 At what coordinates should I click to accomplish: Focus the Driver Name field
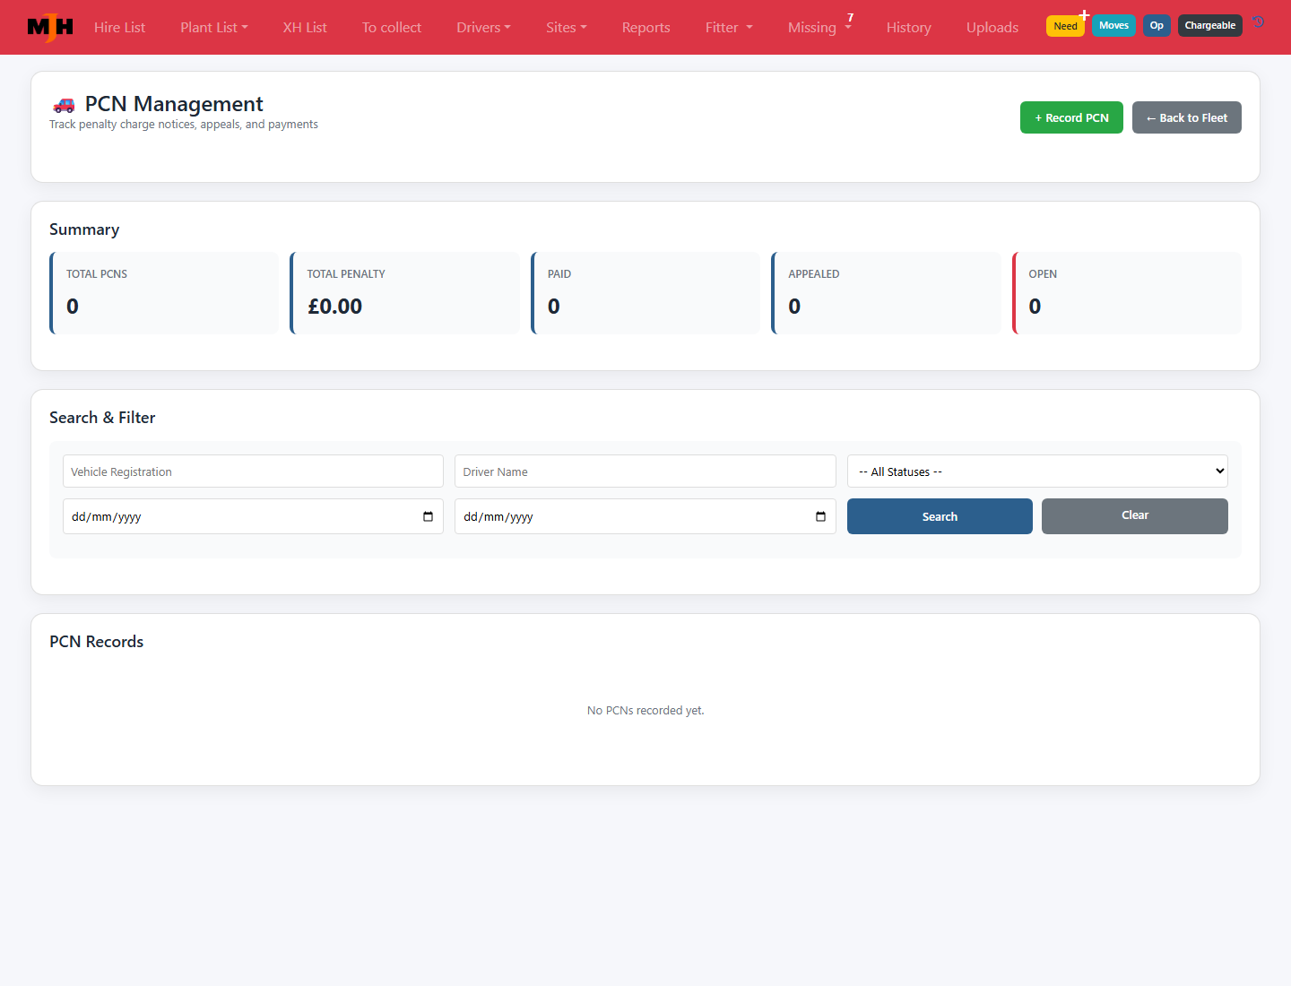(645, 471)
